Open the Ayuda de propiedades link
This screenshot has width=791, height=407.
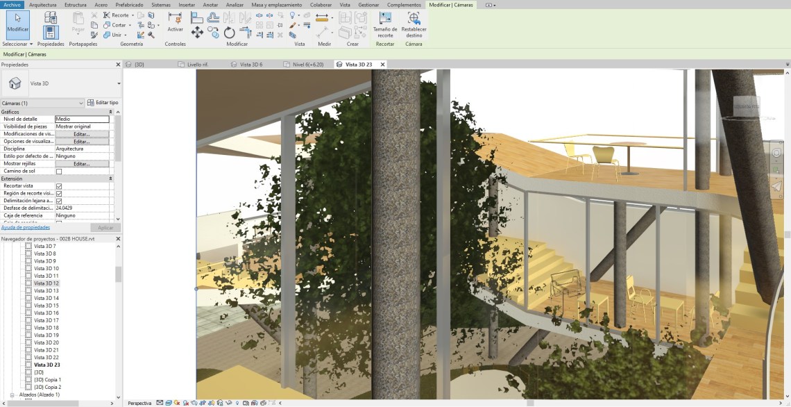pyautogui.click(x=25, y=227)
